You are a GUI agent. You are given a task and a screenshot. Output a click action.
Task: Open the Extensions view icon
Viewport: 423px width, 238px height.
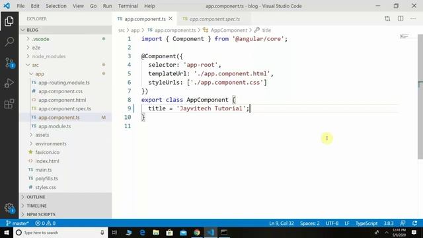point(9,104)
